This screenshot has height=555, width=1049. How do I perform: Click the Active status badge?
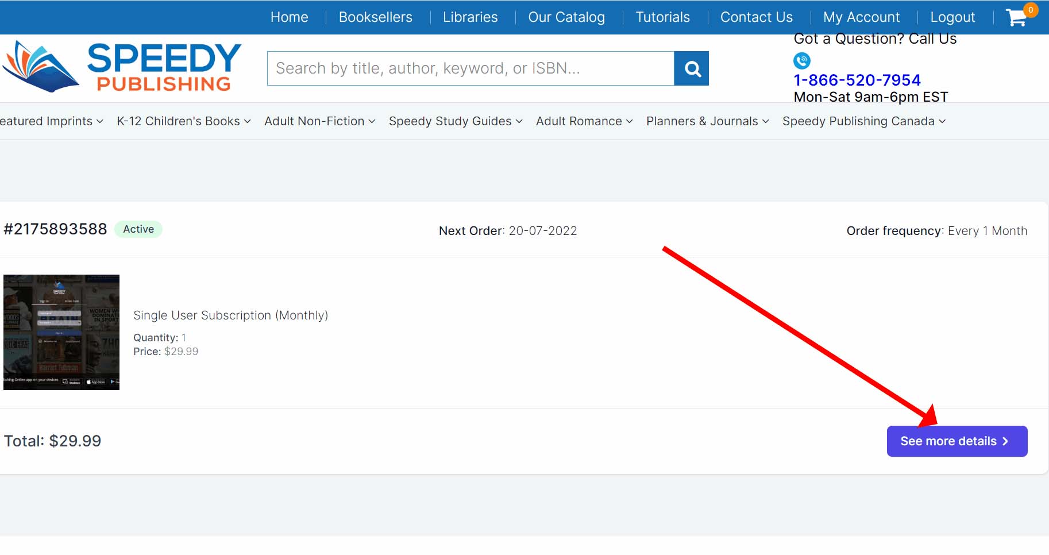pyautogui.click(x=138, y=229)
